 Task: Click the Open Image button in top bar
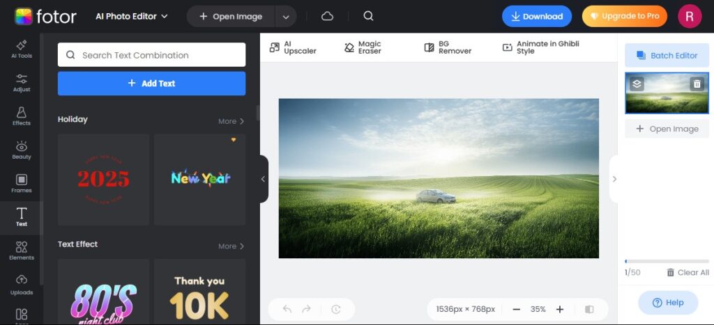point(231,17)
